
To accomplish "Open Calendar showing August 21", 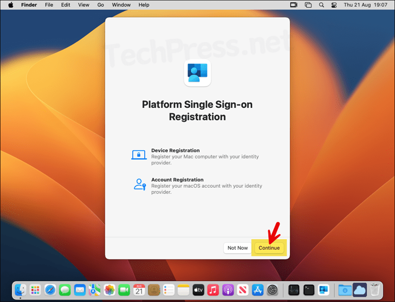I will [139, 290].
